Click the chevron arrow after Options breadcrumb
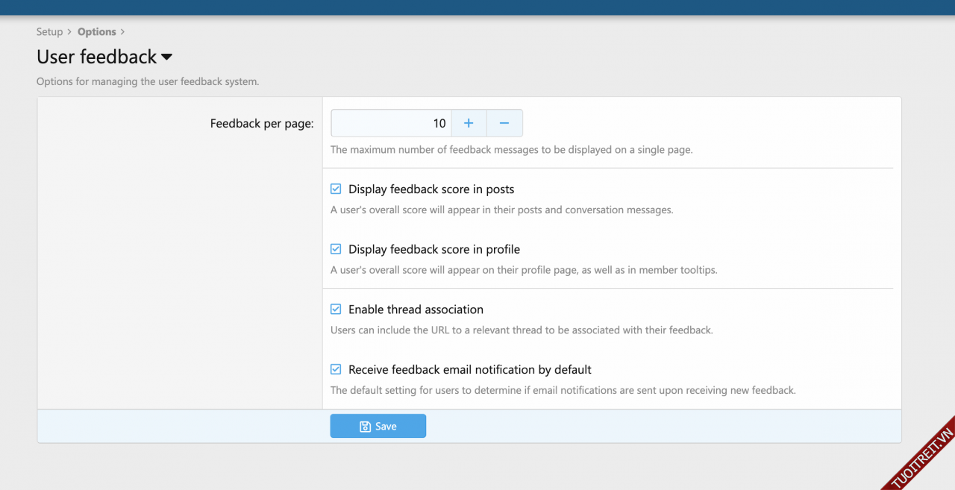 pyautogui.click(x=122, y=32)
